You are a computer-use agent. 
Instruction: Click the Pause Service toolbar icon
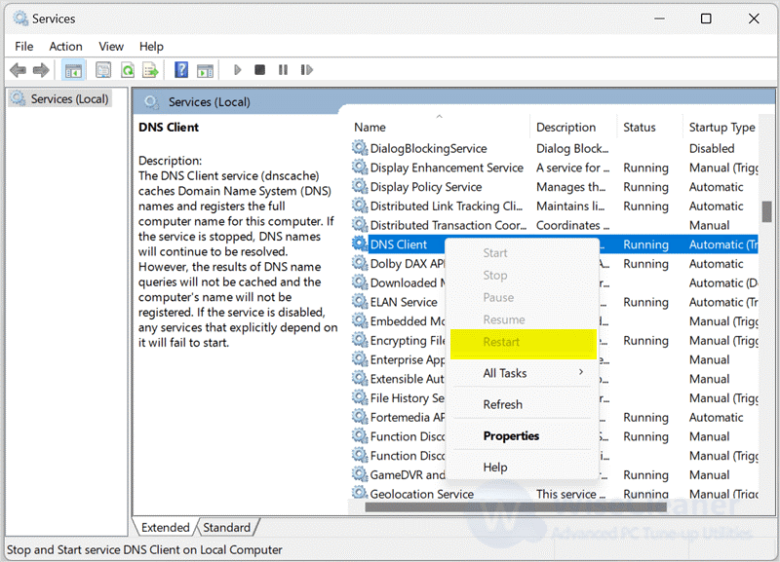click(x=283, y=70)
